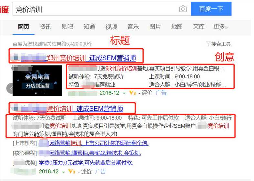Click the camera image search icon
The height and width of the screenshot is (181, 254).
click(x=183, y=9)
